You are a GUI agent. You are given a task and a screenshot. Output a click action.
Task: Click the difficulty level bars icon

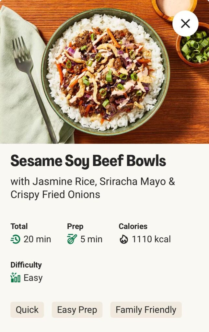[15, 278]
